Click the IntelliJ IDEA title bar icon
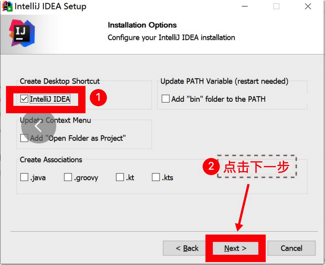 tap(7, 6)
